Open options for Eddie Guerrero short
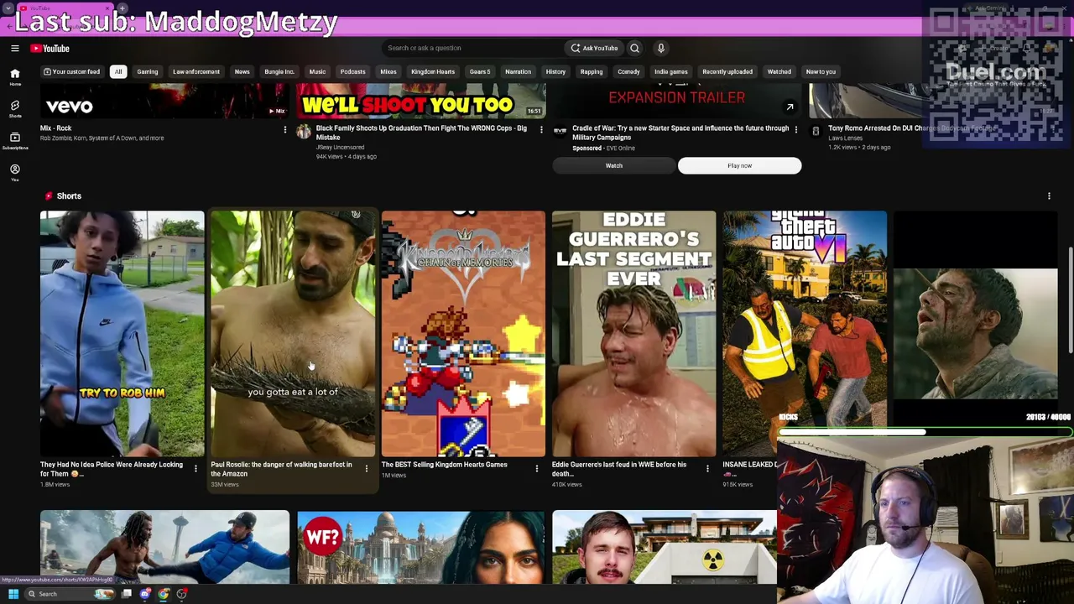1074x604 pixels. pos(707,469)
